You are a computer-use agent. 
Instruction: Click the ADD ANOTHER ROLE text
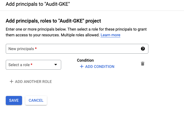pos(33,82)
